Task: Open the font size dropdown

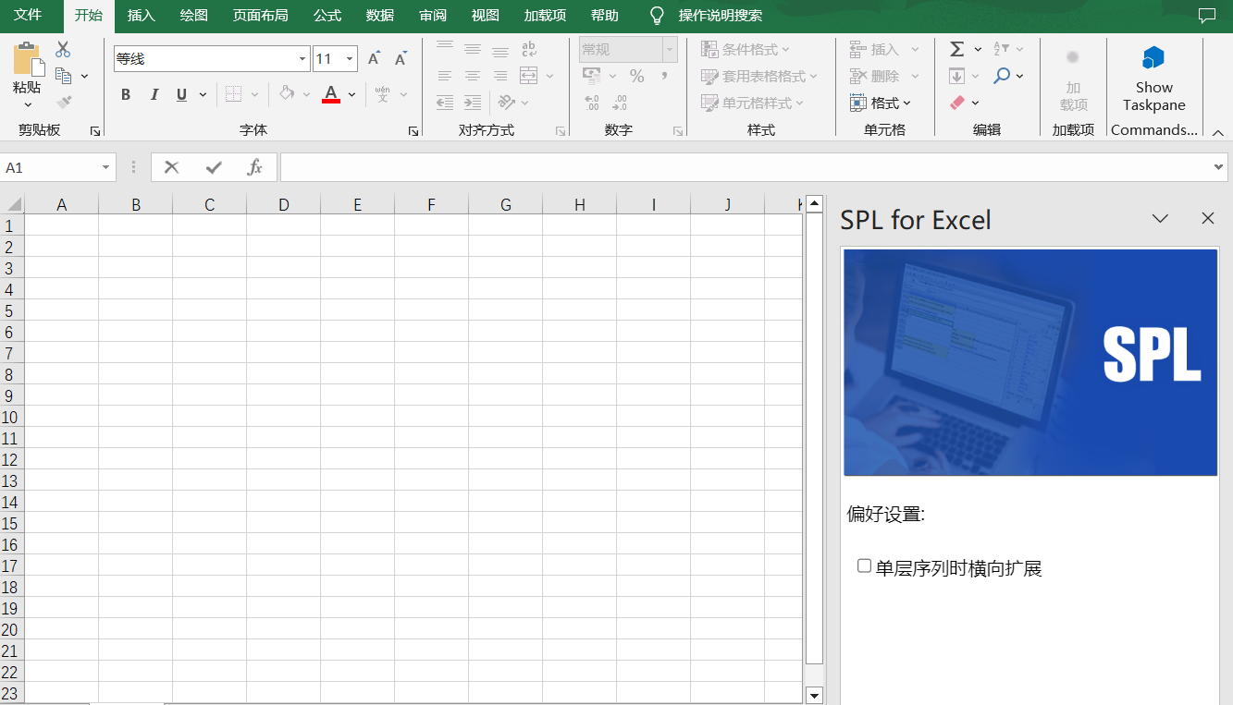Action: click(350, 59)
